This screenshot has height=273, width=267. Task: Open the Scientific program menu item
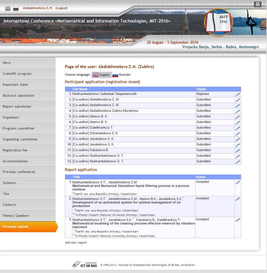(x=17, y=74)
